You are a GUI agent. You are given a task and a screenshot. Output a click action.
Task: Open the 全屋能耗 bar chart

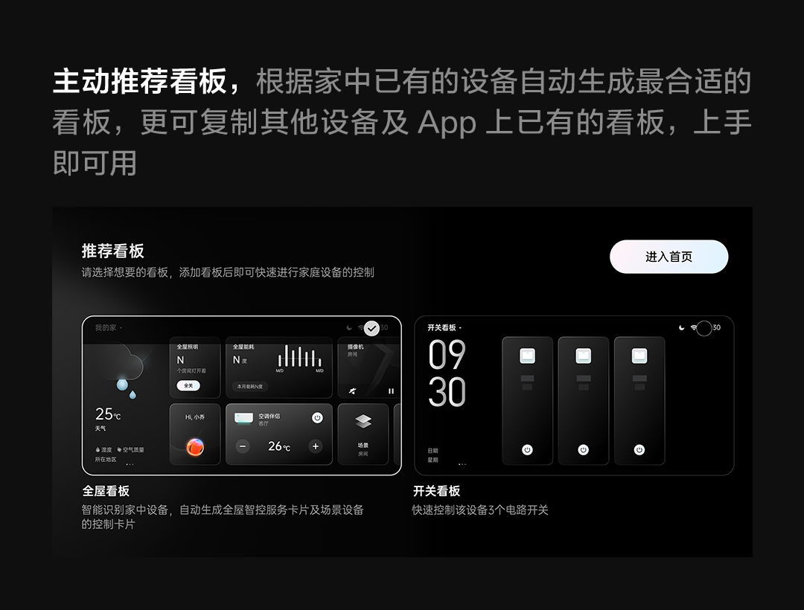pos(301,357)
